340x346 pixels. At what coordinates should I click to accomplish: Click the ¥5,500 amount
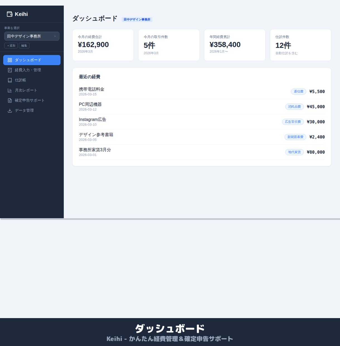[x=317, y=92]
